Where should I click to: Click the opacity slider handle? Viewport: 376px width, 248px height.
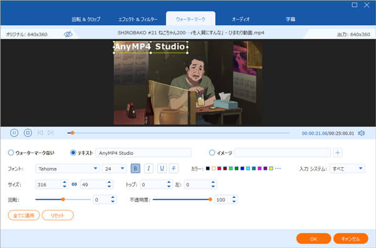point(210,199)
